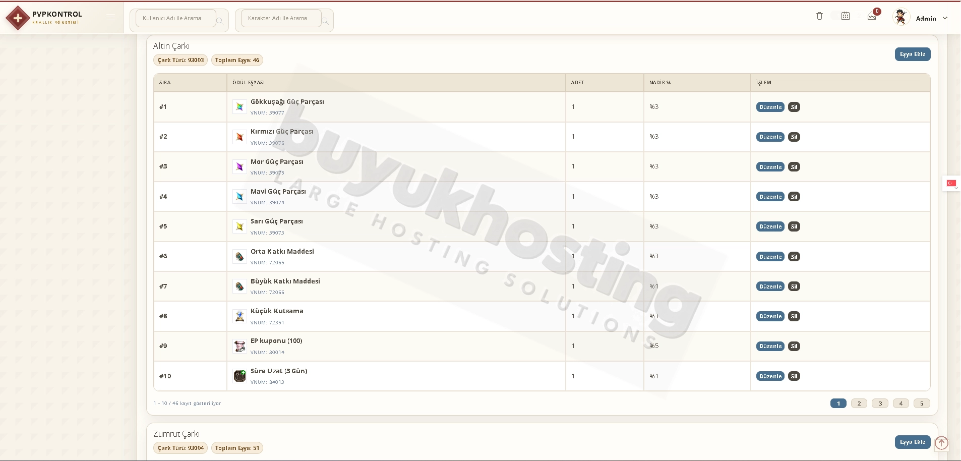Click Kırmızı Güç Parçası item icon

(x=239, y=137)
